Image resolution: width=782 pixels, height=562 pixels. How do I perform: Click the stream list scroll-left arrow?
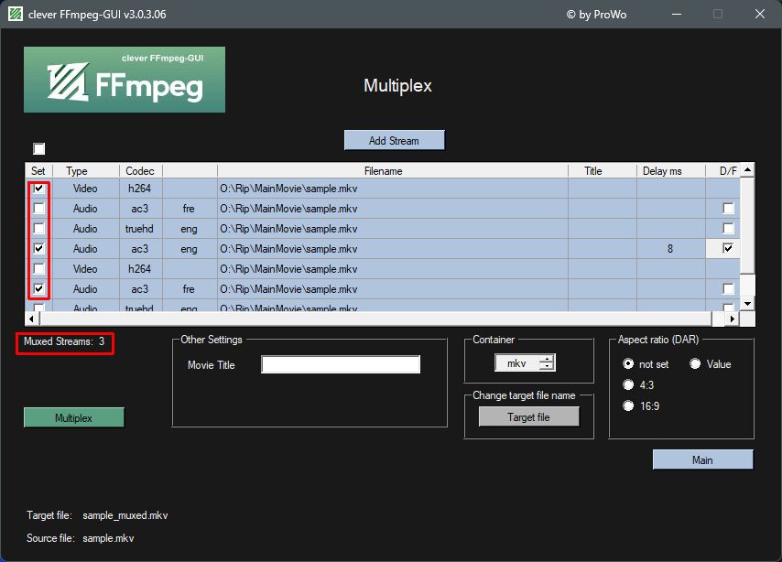point(32,319)
